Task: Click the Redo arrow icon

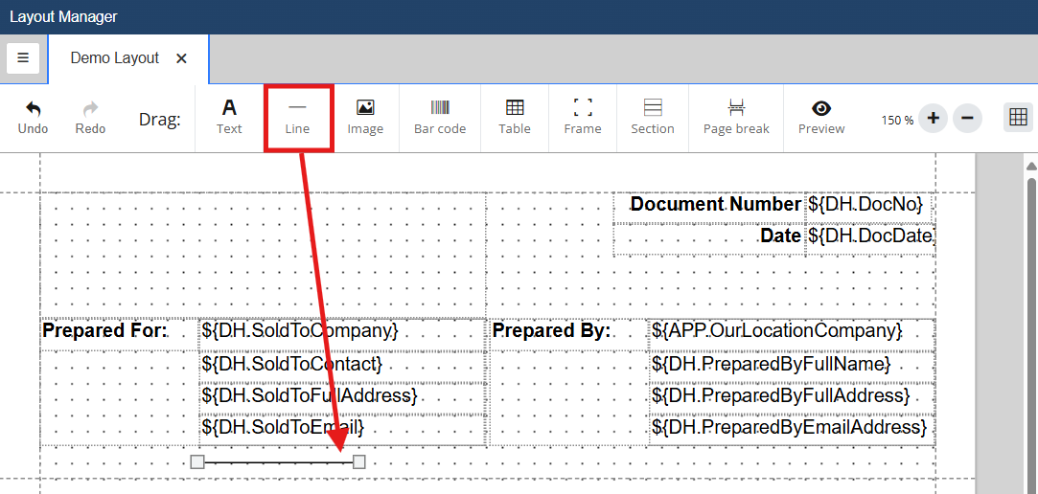Action: (90, 108)
